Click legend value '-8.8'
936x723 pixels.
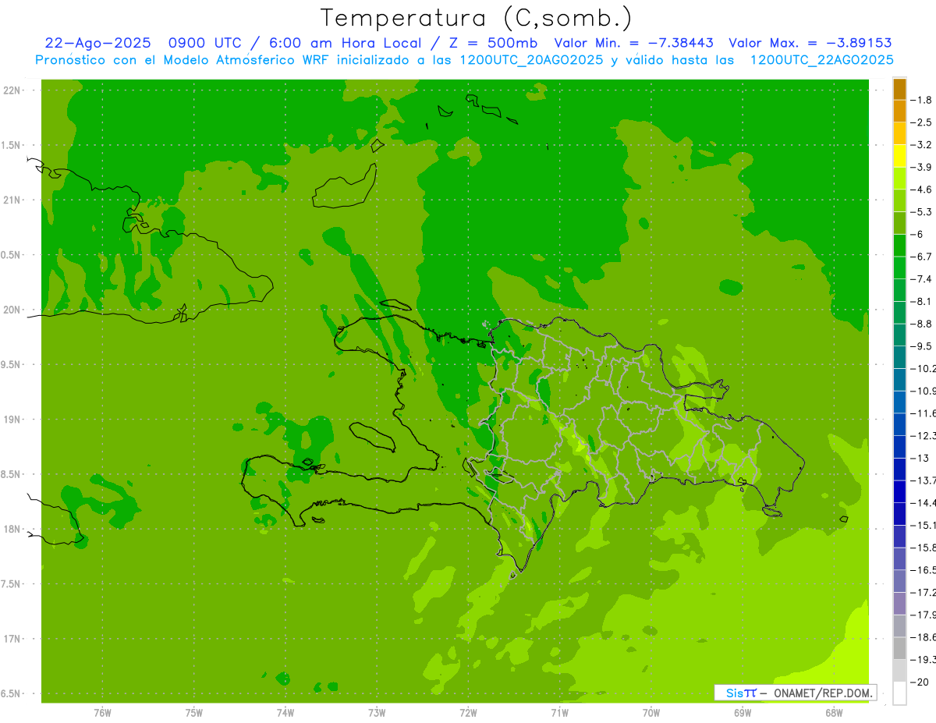921,324
